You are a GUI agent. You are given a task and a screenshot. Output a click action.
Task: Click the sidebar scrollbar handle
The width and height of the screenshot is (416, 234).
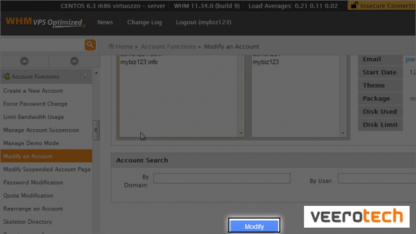tap(96, 130)
